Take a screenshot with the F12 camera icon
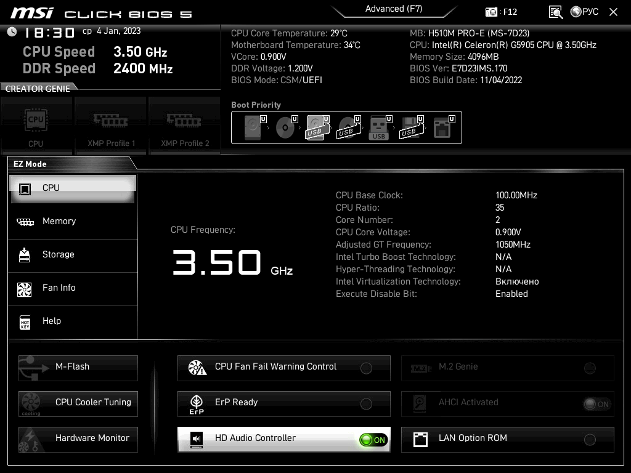The height and width of the screenshot is (473, 631). coord(491,12)
